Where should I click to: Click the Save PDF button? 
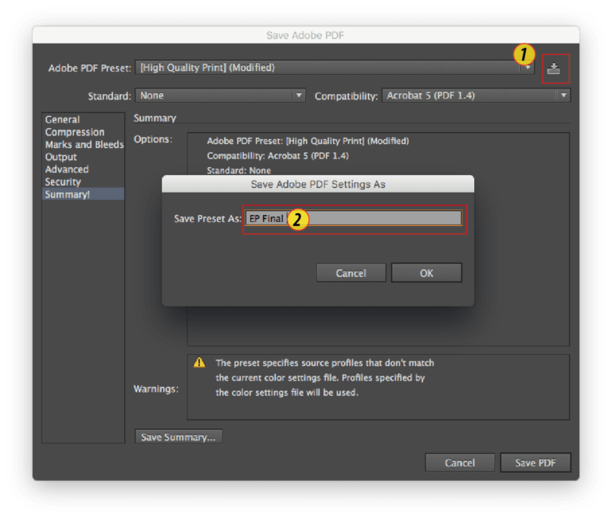click(x=535, y=462)
